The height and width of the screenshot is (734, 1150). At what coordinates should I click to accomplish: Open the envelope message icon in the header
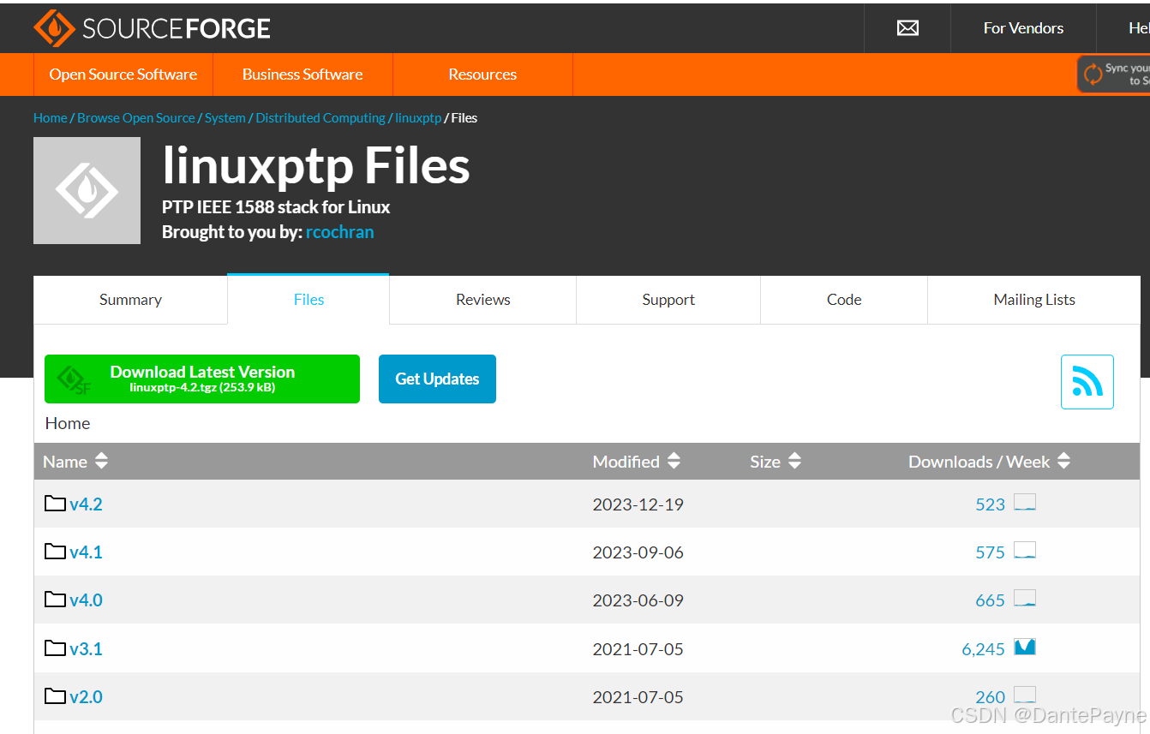click(x=907, y=27)
